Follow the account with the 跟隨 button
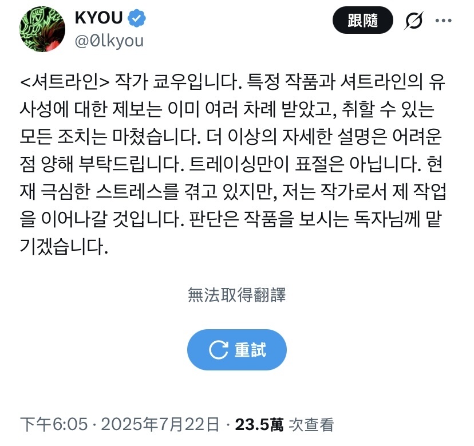This screenshot has height=446, width=474. point(363,20)
